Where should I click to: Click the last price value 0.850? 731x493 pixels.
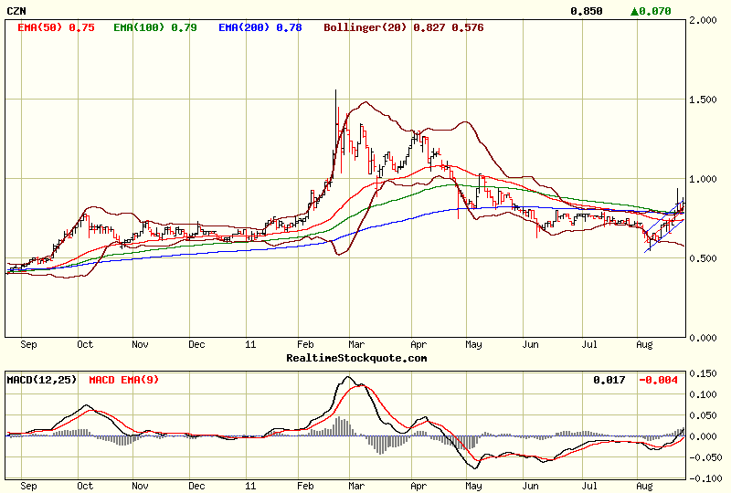point(586,11)
